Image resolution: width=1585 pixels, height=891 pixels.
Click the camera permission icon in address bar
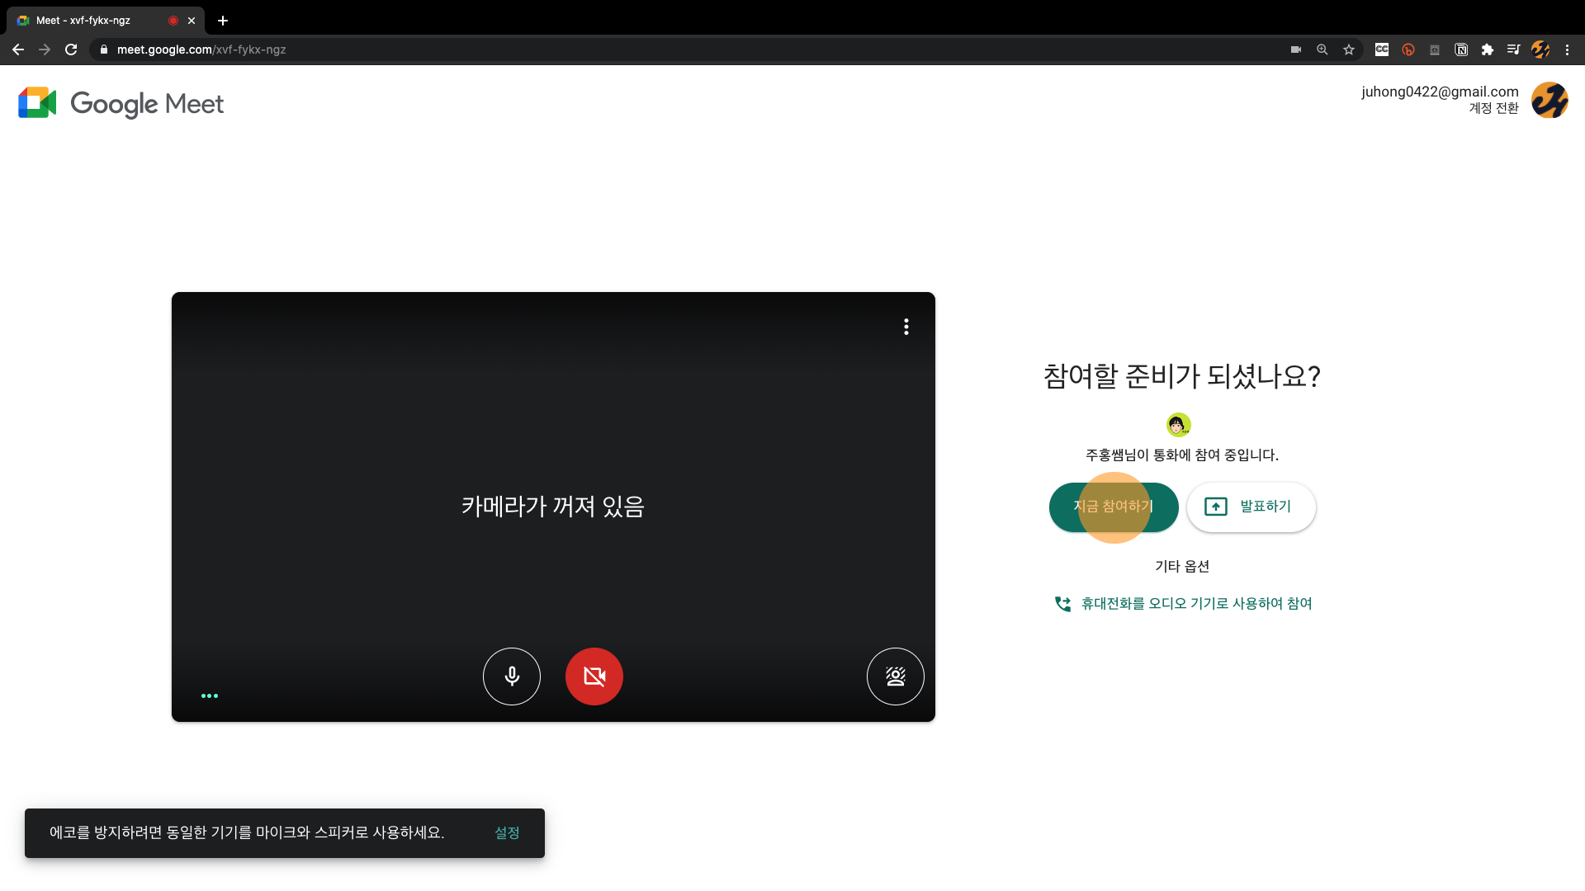(1296, 49)
